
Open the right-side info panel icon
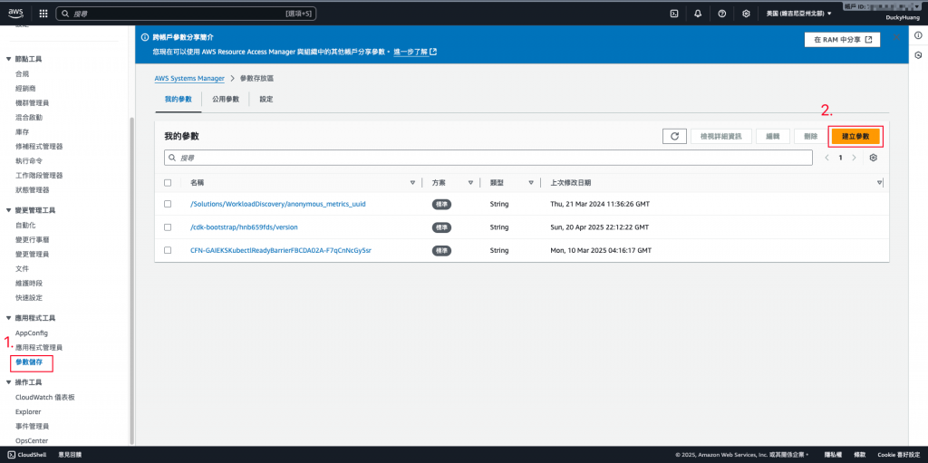click(x=918, y=35)
